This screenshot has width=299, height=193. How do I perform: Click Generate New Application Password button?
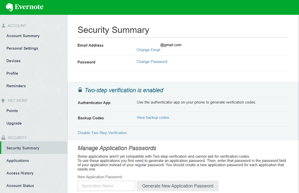(178, 186)
